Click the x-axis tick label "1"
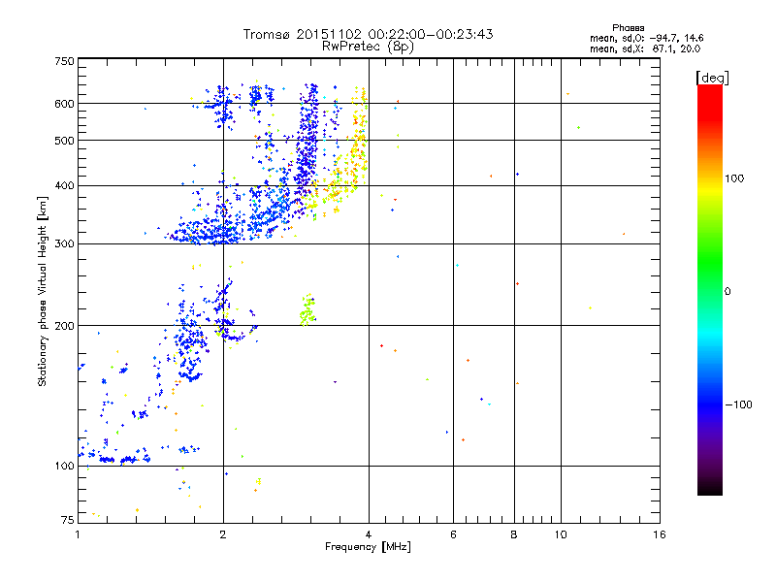 78,534
